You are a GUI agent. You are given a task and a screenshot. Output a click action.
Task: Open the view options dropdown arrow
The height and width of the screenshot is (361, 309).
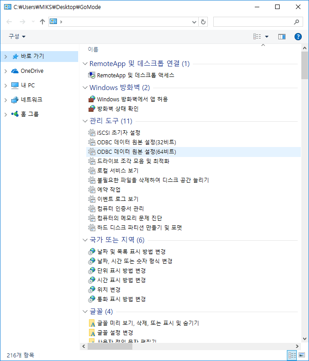click(267, 36)
